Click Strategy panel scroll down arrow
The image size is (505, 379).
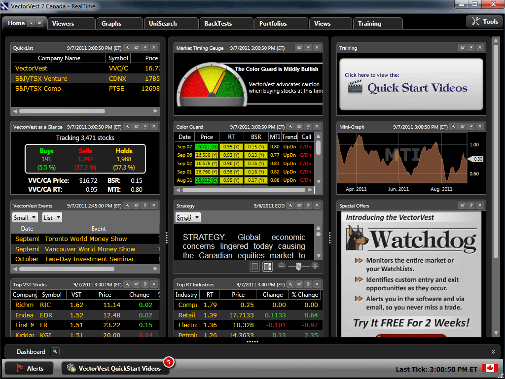pos(318,256)
